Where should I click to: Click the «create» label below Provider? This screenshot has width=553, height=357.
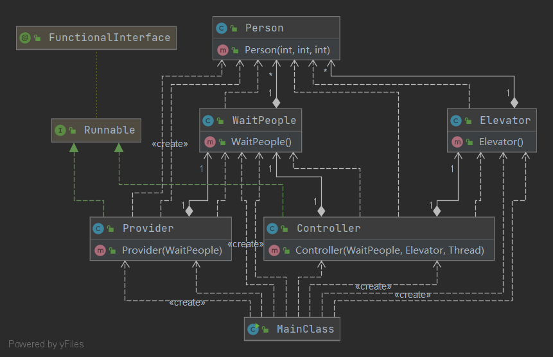(187, 302)
